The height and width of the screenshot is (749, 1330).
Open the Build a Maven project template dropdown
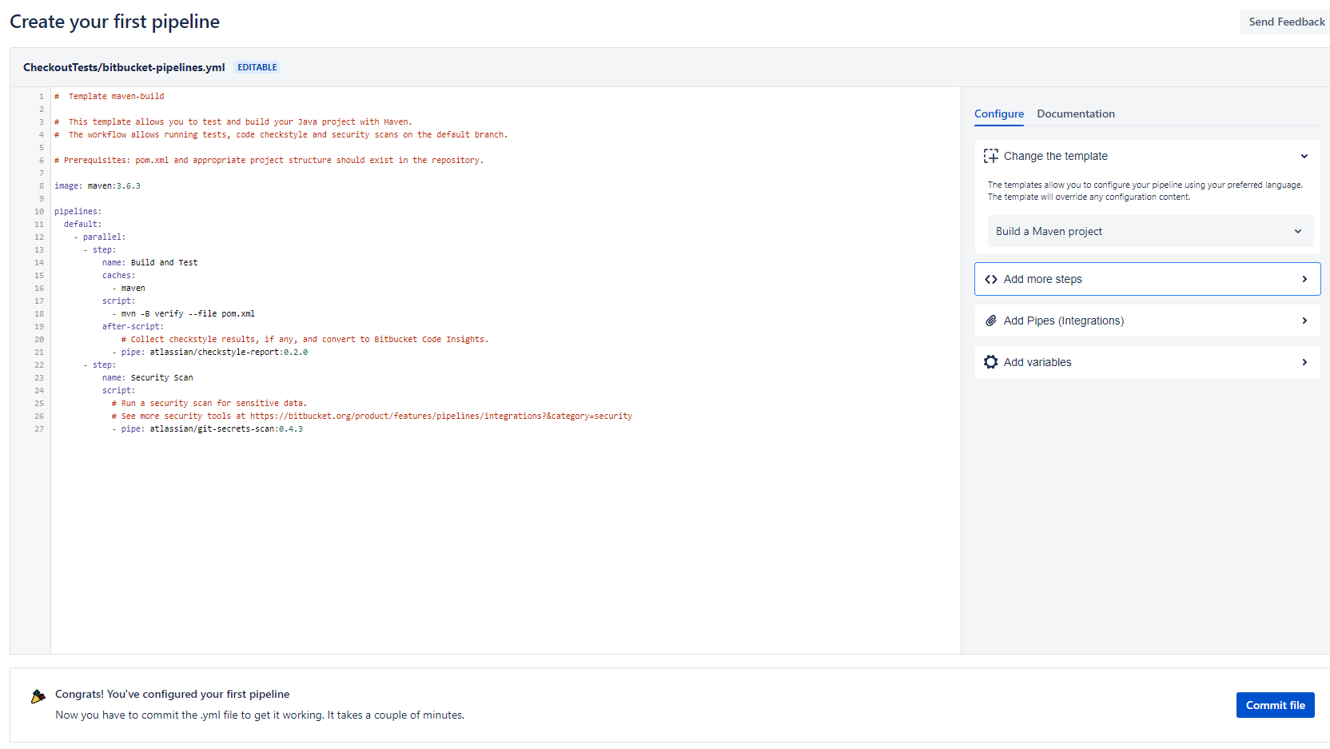click(x=1149, y=231)
